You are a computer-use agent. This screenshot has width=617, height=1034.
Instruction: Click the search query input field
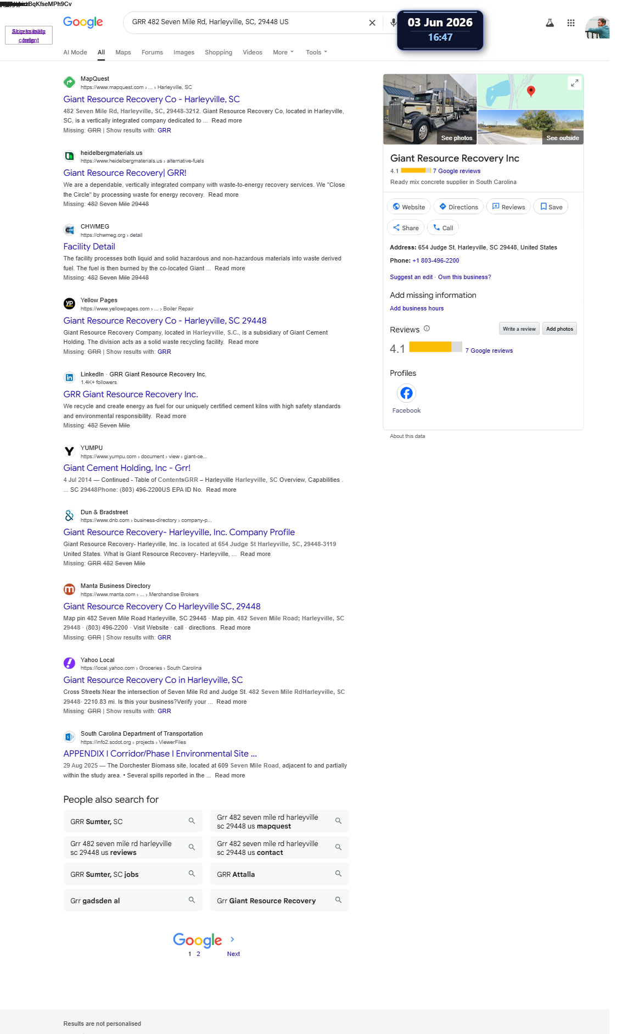[x=247, y=22]
